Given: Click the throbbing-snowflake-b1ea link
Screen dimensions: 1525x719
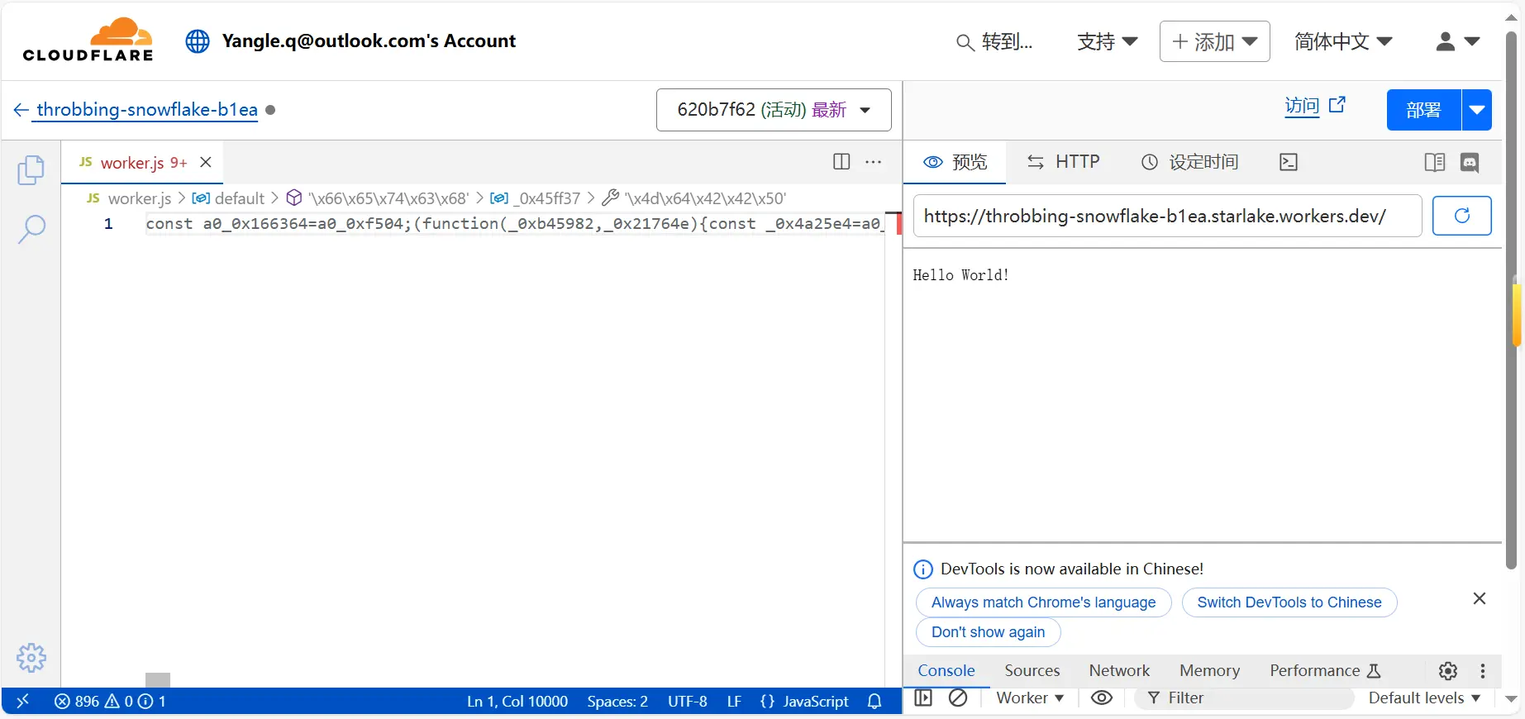Looking at the screenshot, I should [147, 110].
